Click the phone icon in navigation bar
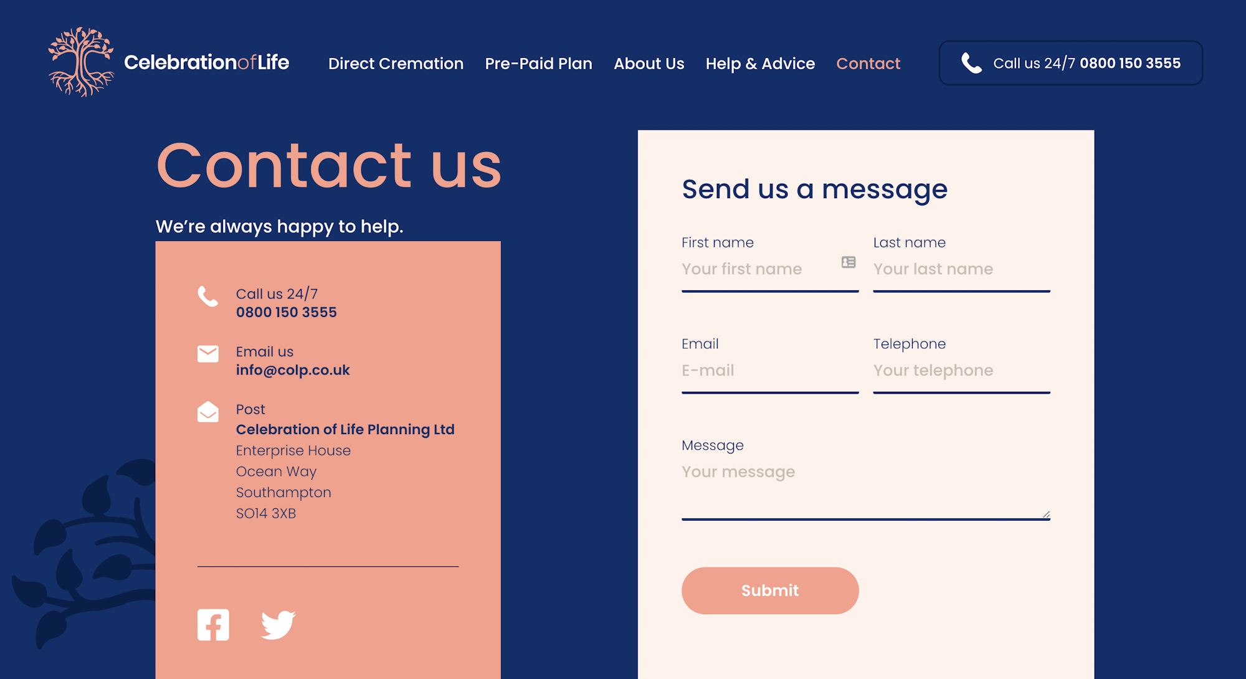Image resolution: width=1246 pixels, height=679 pixels. pos(970,64)
